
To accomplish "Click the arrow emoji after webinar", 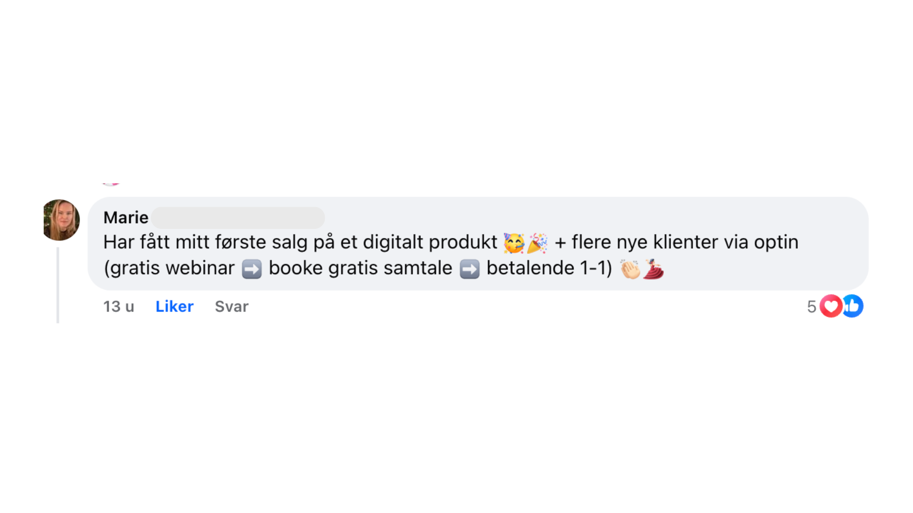I will tap(252, 269).
